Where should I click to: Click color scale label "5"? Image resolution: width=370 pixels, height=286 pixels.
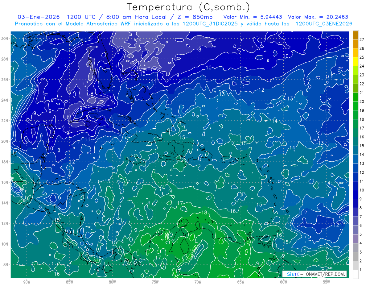point(360,234)
